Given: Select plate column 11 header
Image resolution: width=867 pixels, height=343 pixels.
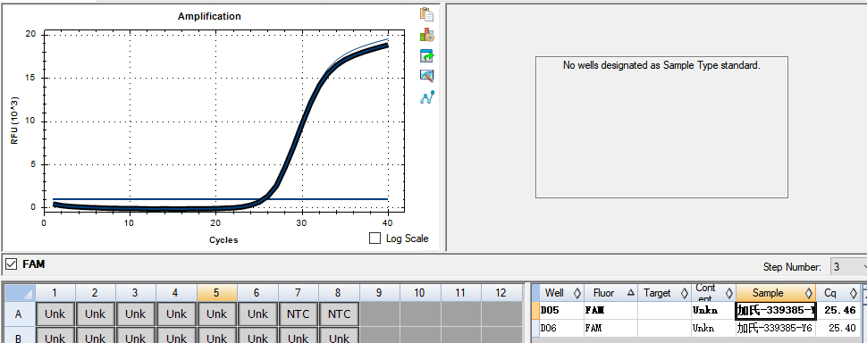Looking at the screenshot, I should point(460,293).
